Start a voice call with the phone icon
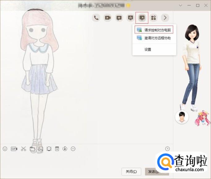The width and height of the screenshot is (211, 179). [96, 18]
